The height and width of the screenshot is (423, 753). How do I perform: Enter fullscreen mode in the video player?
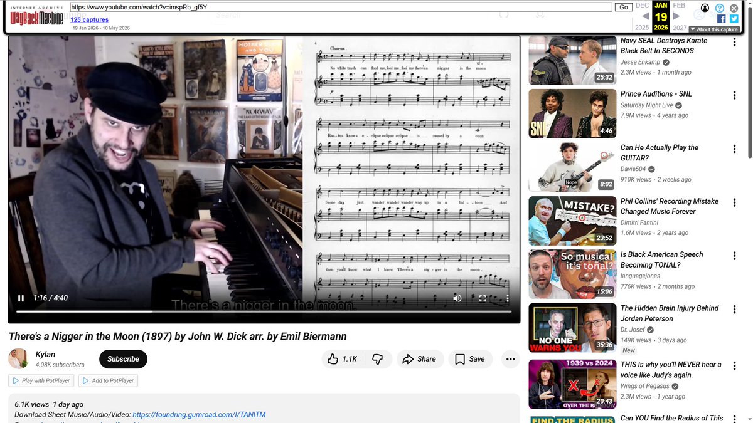coord(483,299)
